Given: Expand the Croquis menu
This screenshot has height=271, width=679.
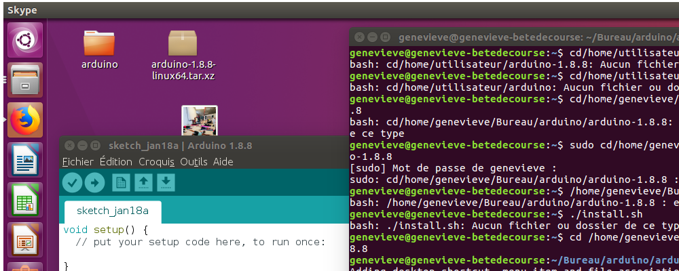Looking at the screenshot, I should coord(156,162).
